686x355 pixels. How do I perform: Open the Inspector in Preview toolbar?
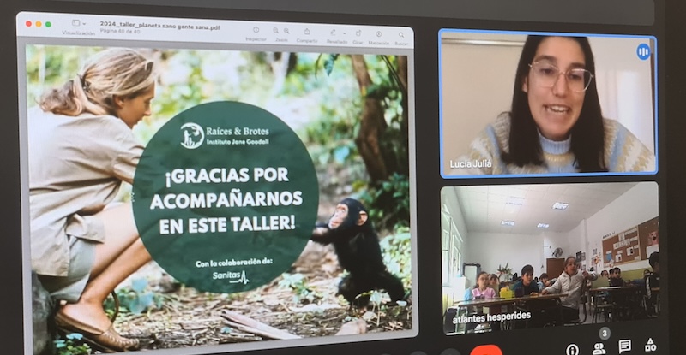point(256,31)
